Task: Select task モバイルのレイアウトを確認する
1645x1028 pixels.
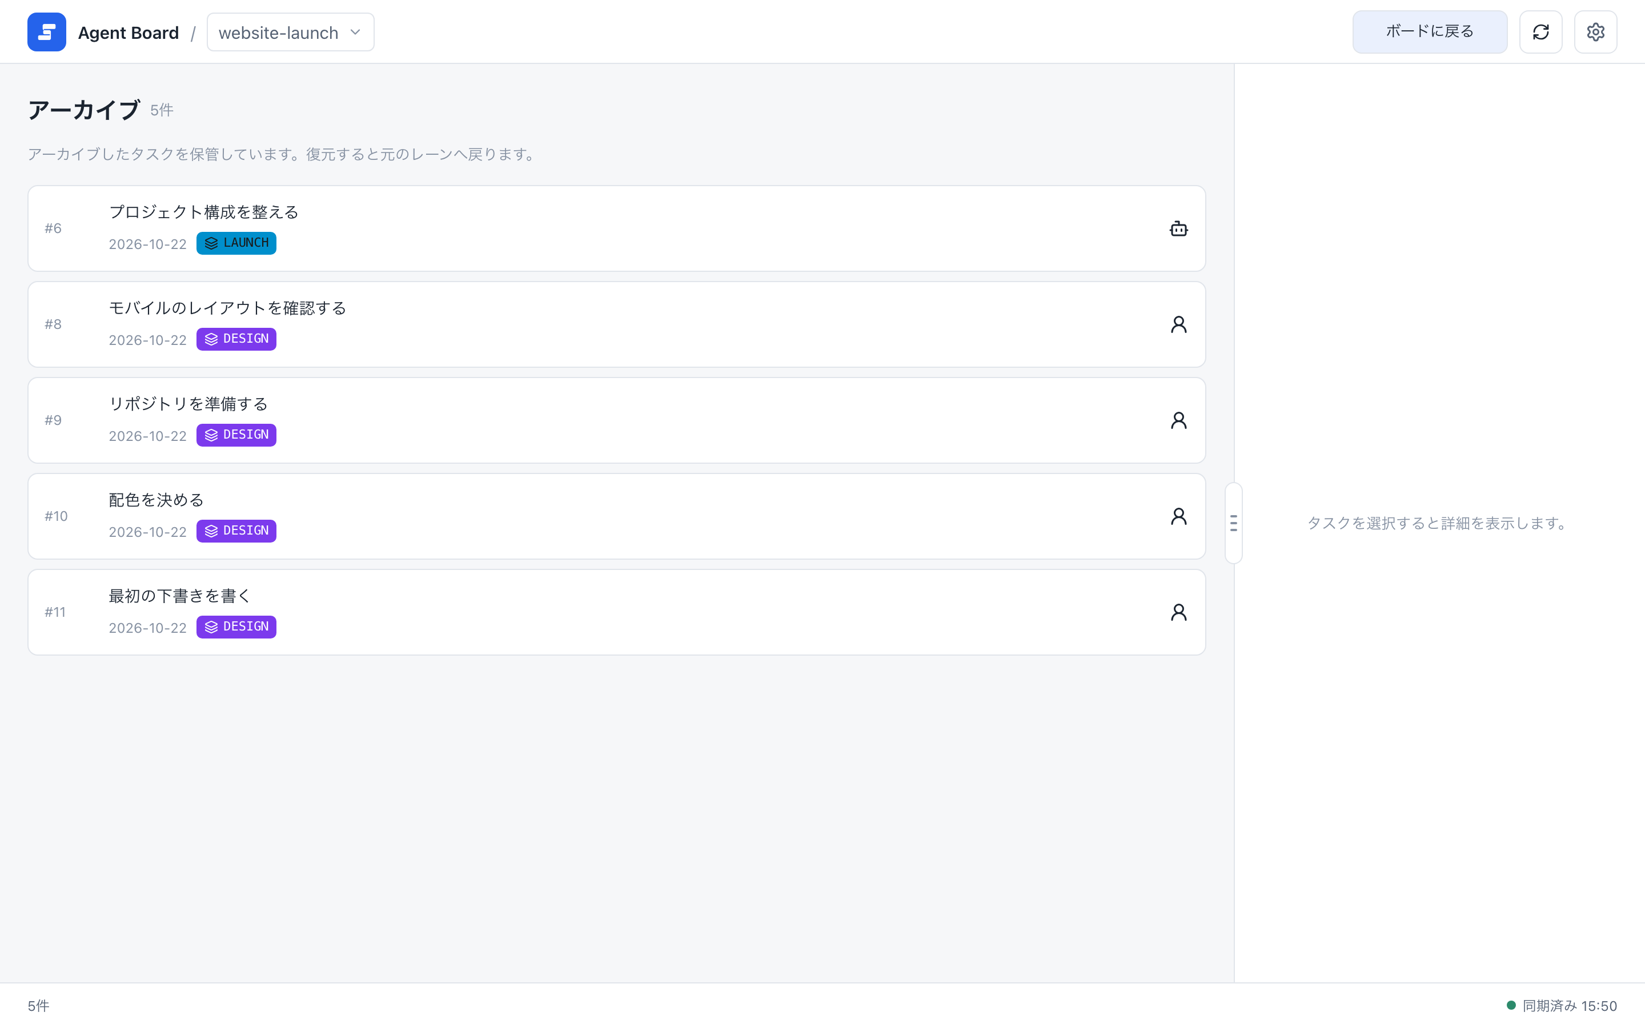Action: (x=616, y=324)
